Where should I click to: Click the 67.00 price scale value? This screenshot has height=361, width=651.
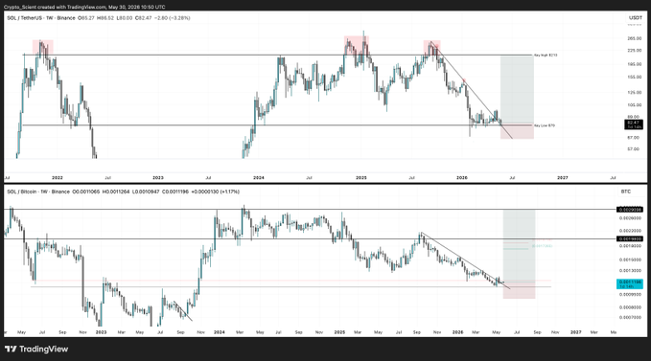[634, 137]
